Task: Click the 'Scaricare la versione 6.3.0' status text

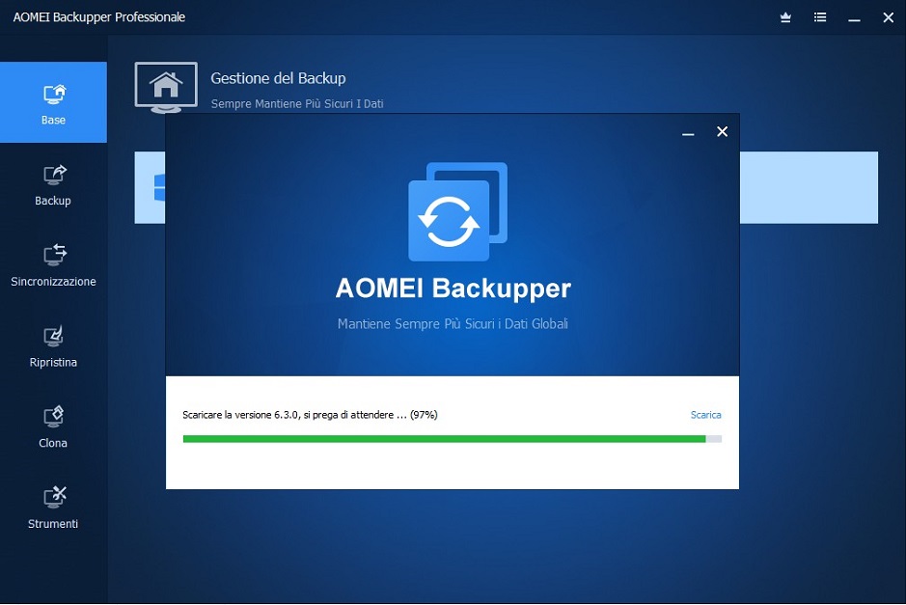Action: tap(310, 415)
